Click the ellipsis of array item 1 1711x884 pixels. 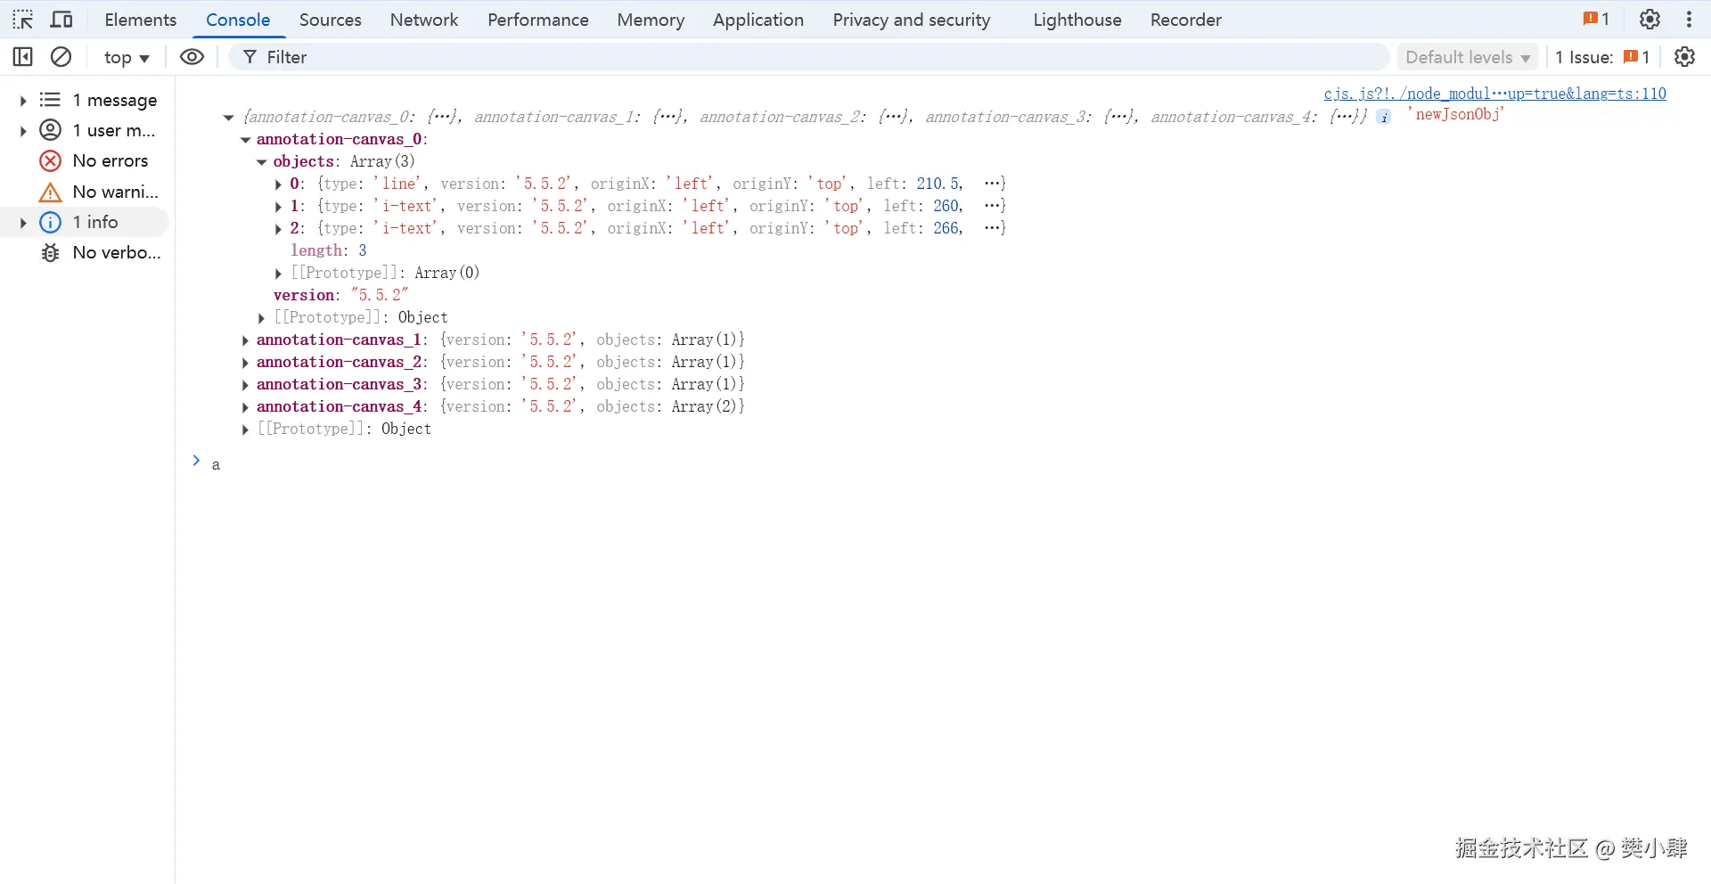click(x=992, y=206)
